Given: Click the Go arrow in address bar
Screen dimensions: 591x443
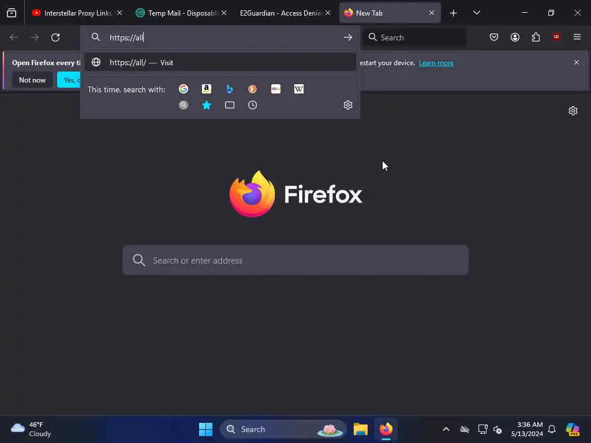Looking at the screenshot, I should pyautogui.click(x=347, y=37).
